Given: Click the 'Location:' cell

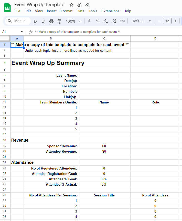Looking at the screenshot, I should 51,86.
